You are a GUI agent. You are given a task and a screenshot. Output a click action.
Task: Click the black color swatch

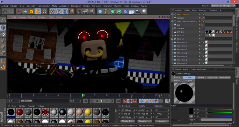(191, 111)
